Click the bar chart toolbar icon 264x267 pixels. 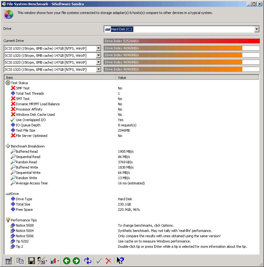coord(53,261)
